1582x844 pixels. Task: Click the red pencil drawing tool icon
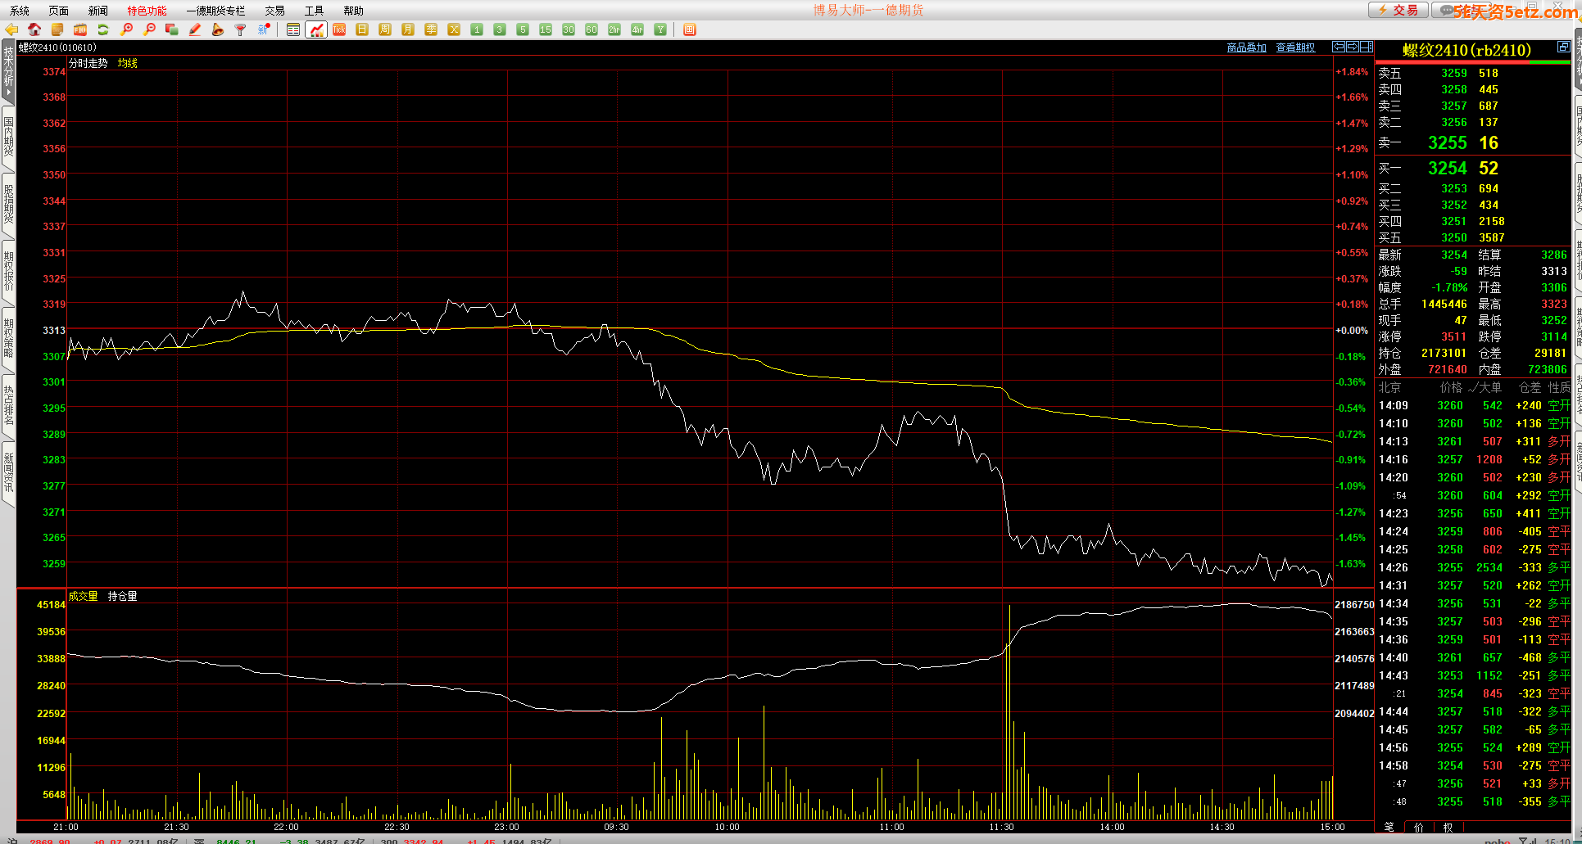[195, 29]
